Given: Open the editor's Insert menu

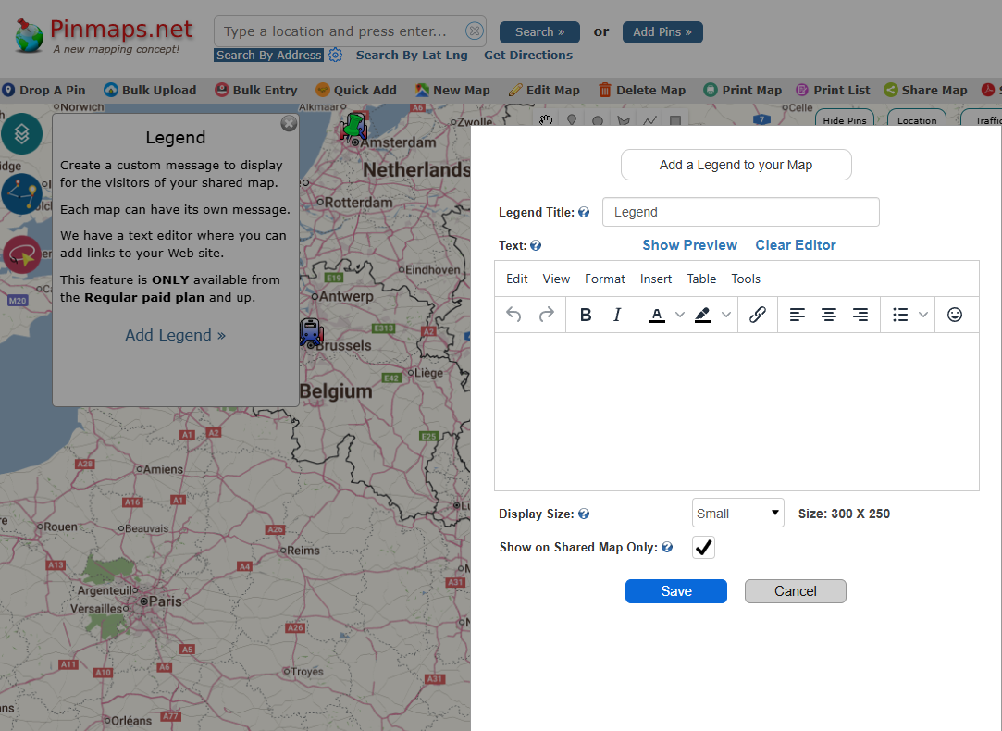Looking at the screenshot, I should 656,279.
